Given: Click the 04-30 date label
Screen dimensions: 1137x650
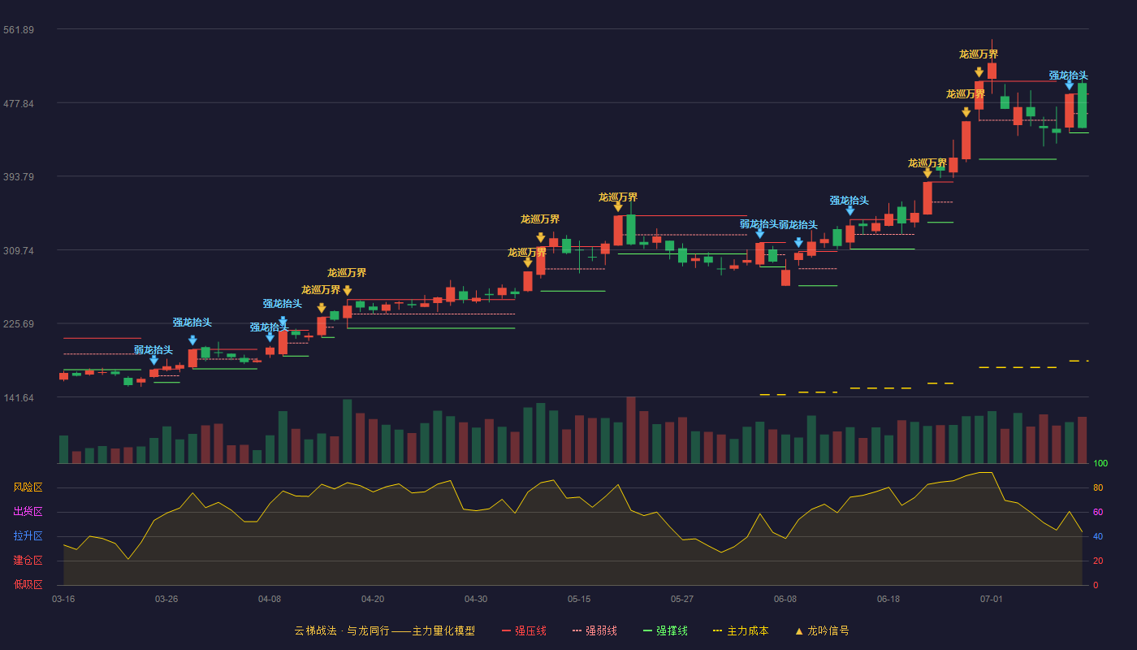Looking at the screenshot, I should tap(476, 599).
